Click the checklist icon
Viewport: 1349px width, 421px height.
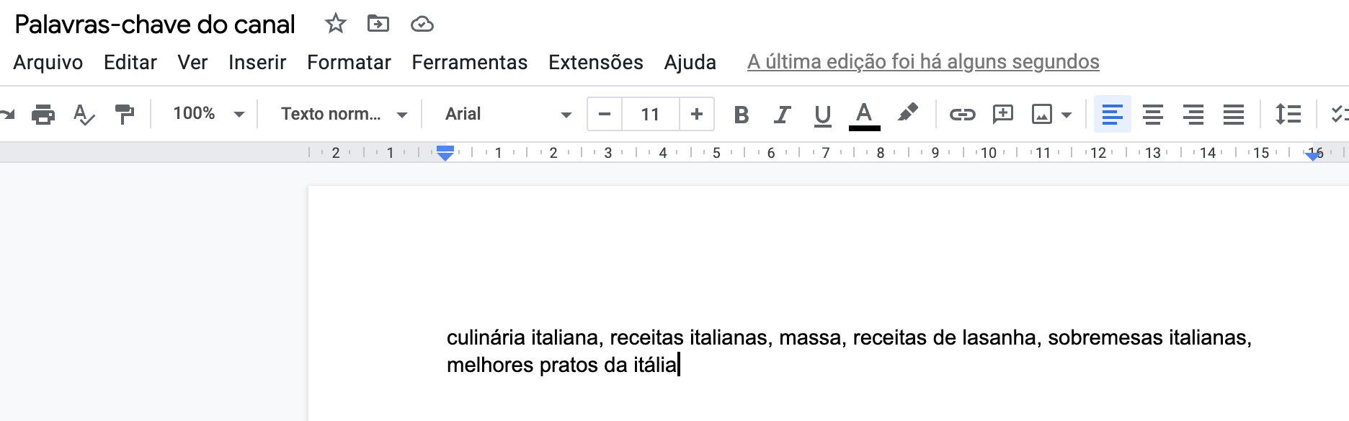pos(1340,114)
